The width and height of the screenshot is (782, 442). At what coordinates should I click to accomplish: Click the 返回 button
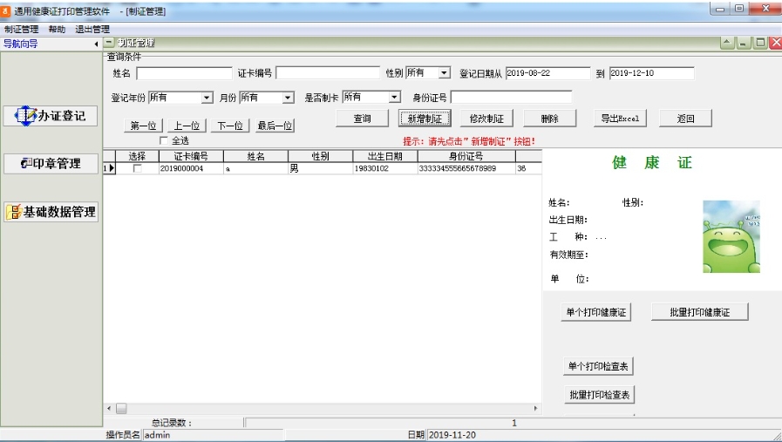click(686, 119)
